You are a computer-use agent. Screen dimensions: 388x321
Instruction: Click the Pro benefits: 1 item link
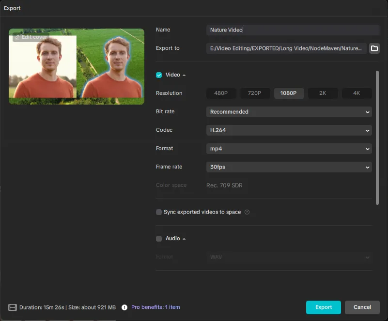click(x=155, y=307)
